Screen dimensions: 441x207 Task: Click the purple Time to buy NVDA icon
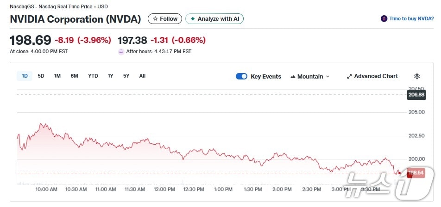[x=384, y=19]
